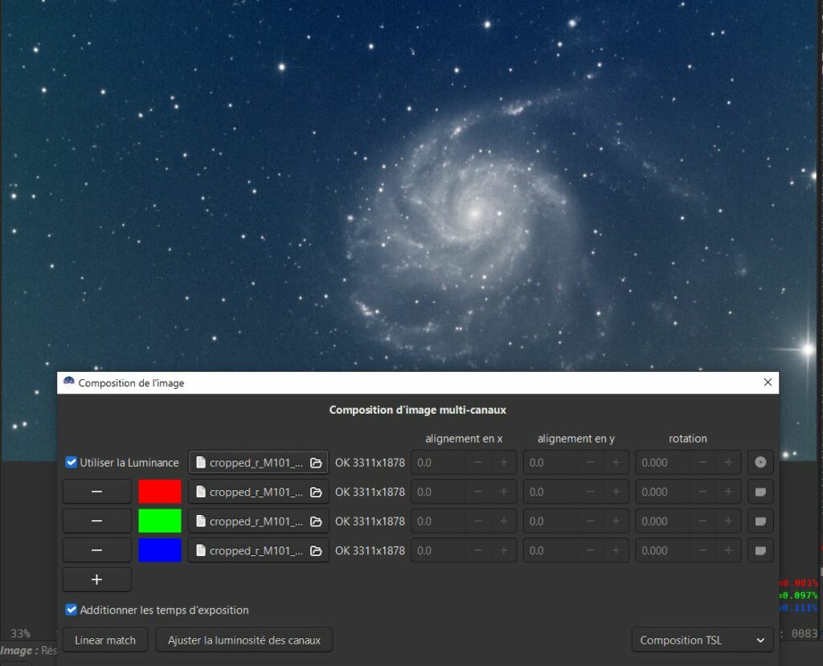Click the end-of-row icon on red channel

(x=760, y=492)
